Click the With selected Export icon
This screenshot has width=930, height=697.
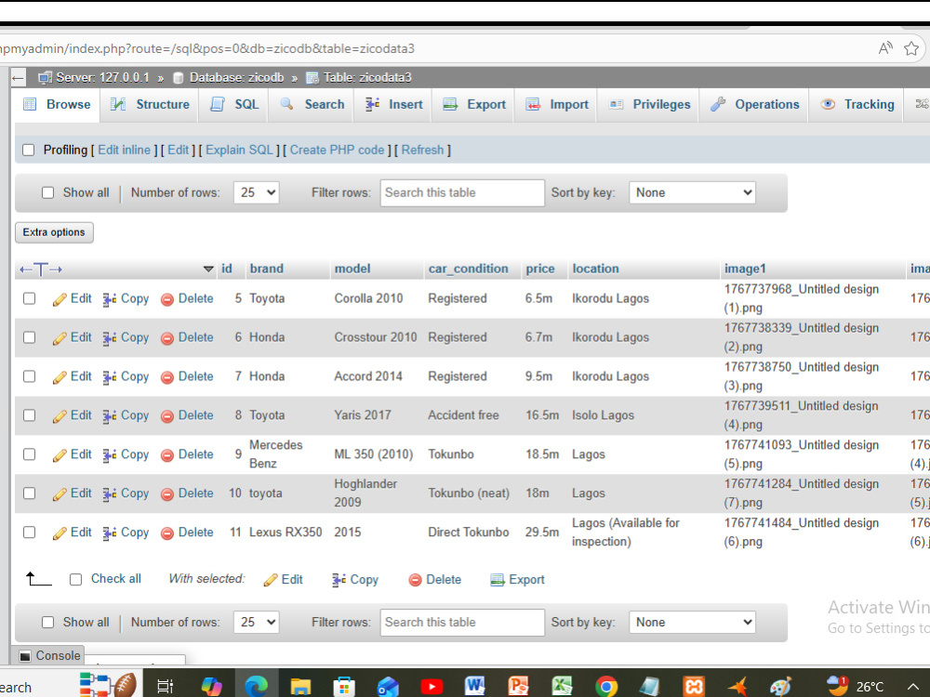click(497, 580)
